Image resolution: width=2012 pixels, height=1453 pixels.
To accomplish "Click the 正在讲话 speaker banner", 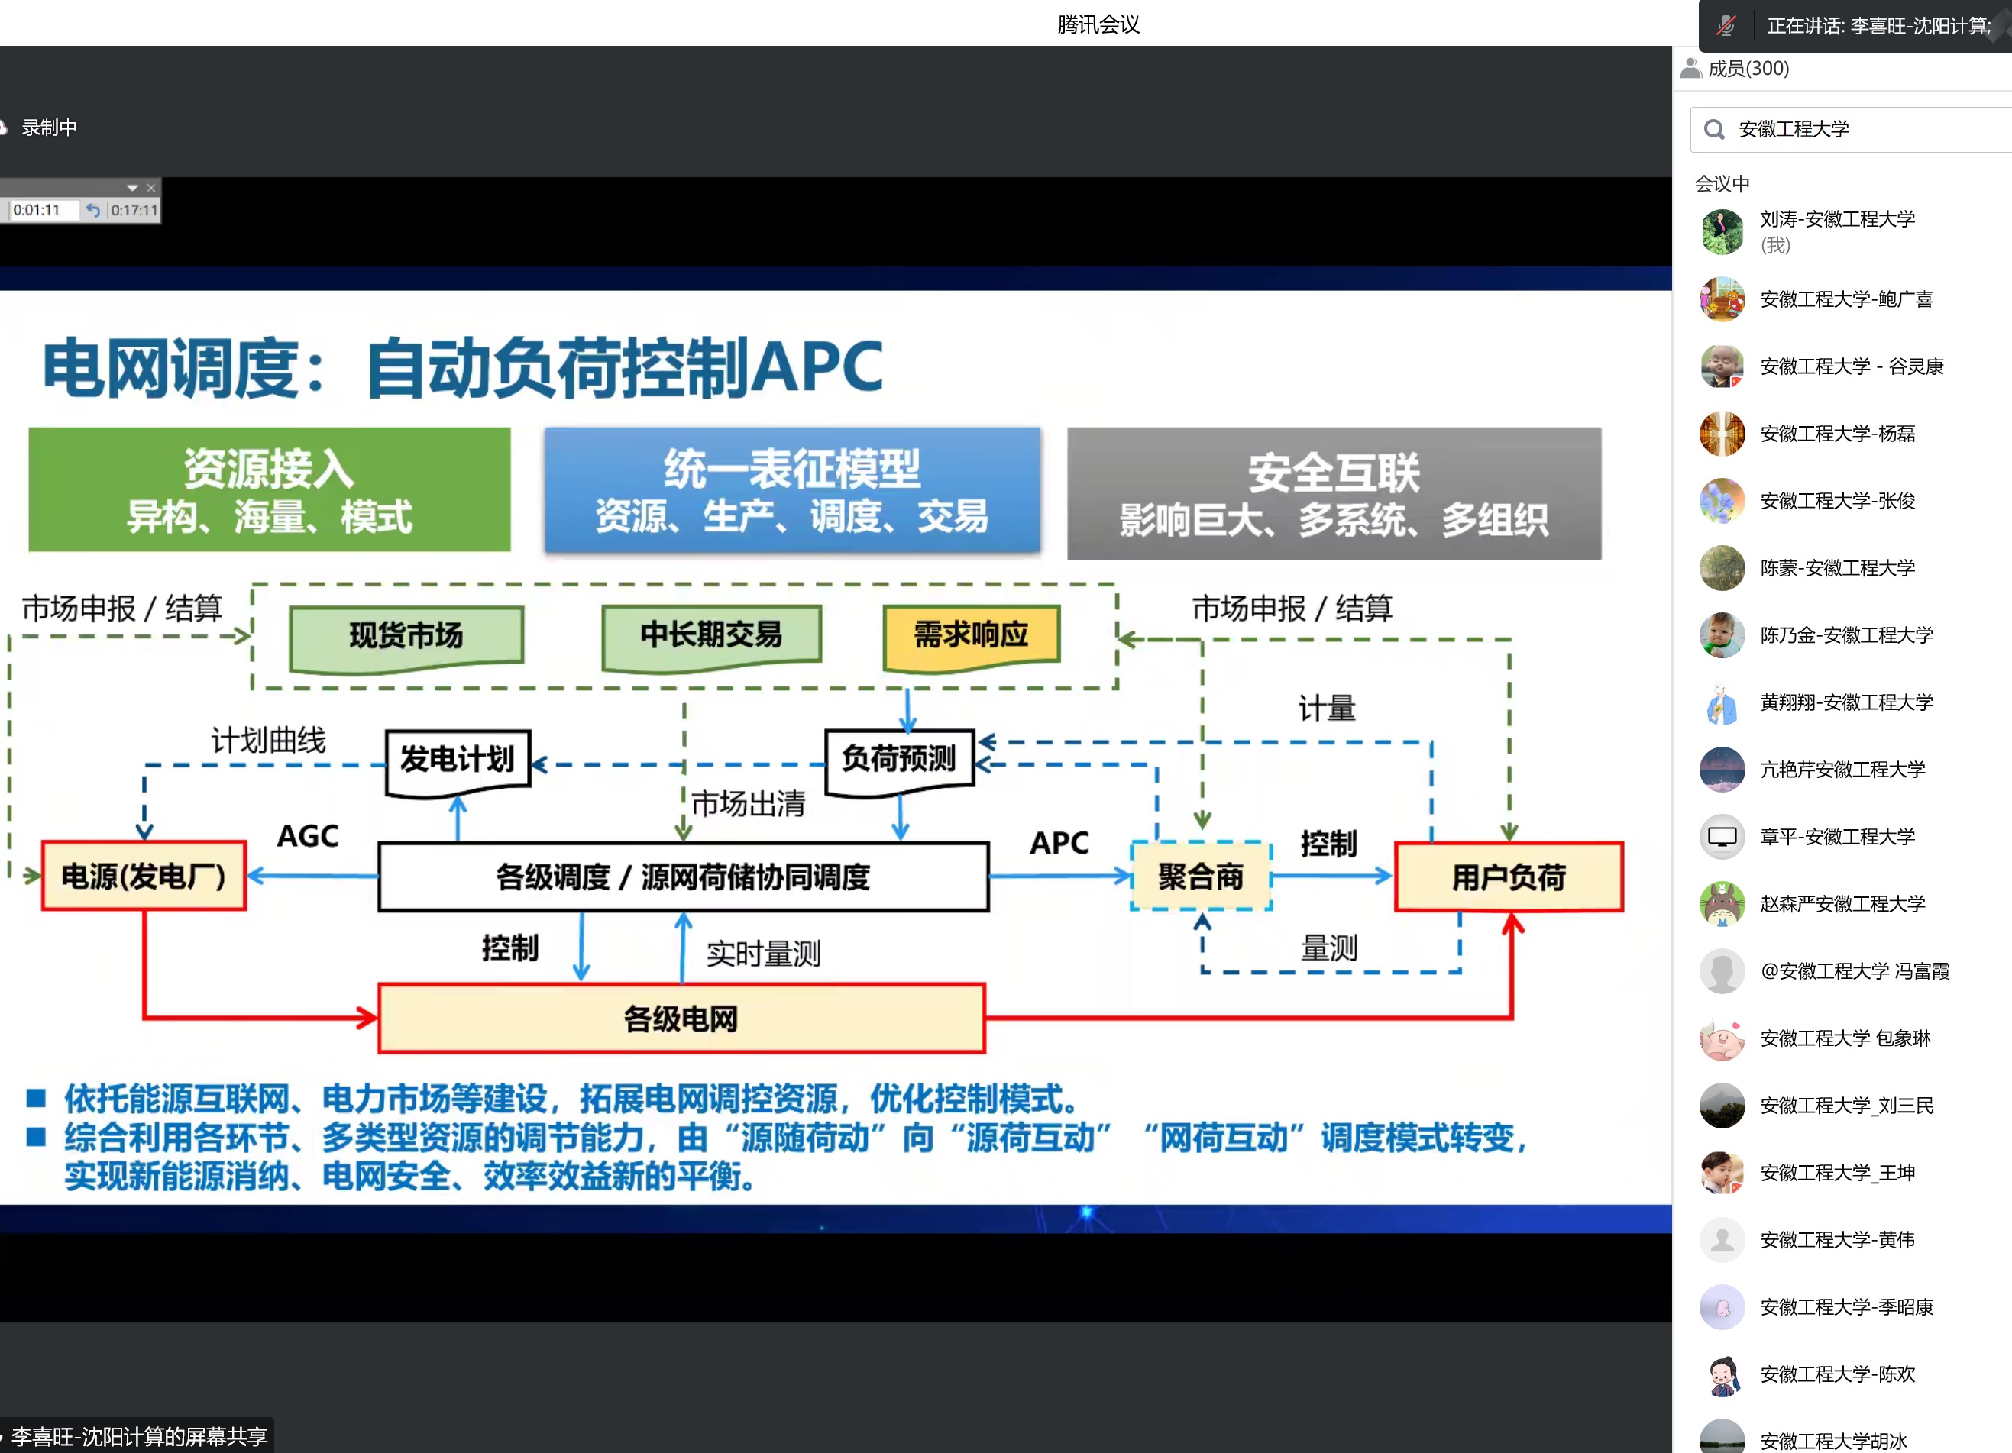I will coord(1876,26).
